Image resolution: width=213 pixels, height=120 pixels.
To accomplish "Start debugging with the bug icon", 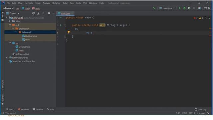I will 184,8.
